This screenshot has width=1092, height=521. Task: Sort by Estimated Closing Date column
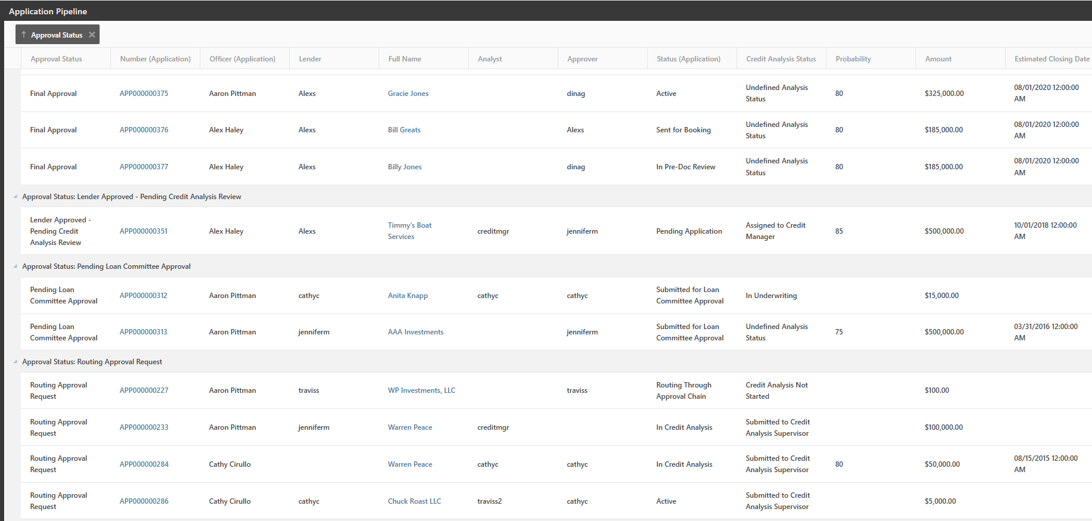coord(1051,59)
